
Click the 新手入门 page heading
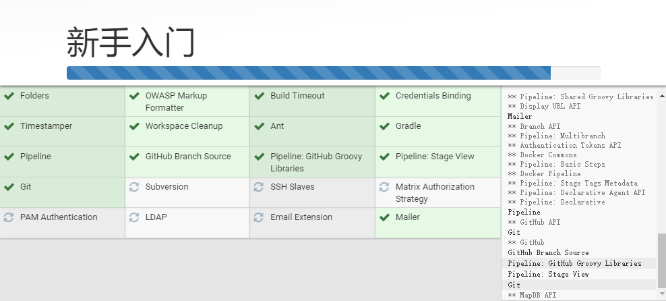pyautogui.click(x=130, y=42)
